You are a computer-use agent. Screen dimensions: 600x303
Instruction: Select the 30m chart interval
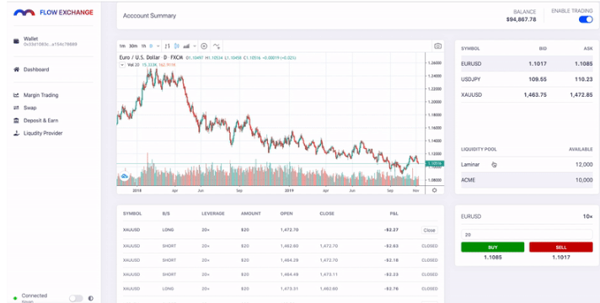tap(133, 46)
